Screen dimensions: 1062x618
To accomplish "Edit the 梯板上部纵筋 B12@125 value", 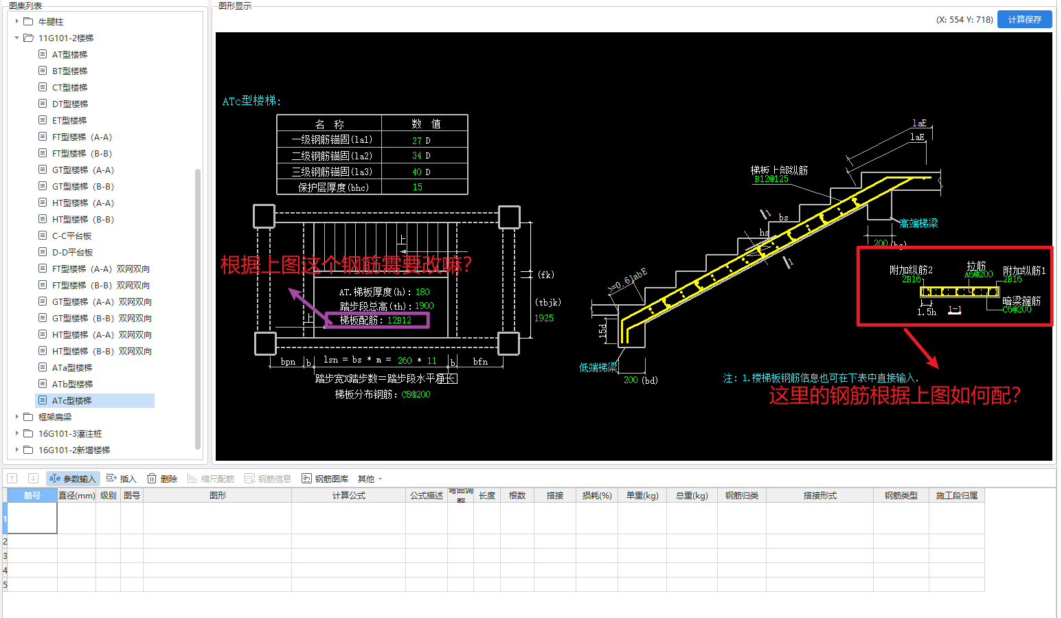I will click(771, 179).
